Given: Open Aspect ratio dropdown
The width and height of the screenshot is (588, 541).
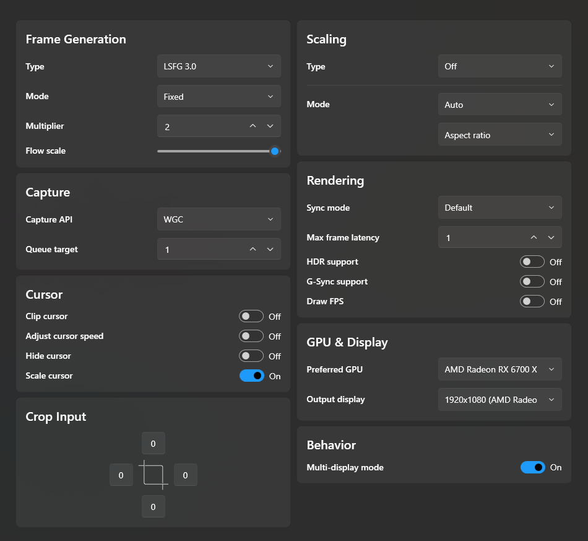Looking at the screenshot, I should [x=500, y=134].
